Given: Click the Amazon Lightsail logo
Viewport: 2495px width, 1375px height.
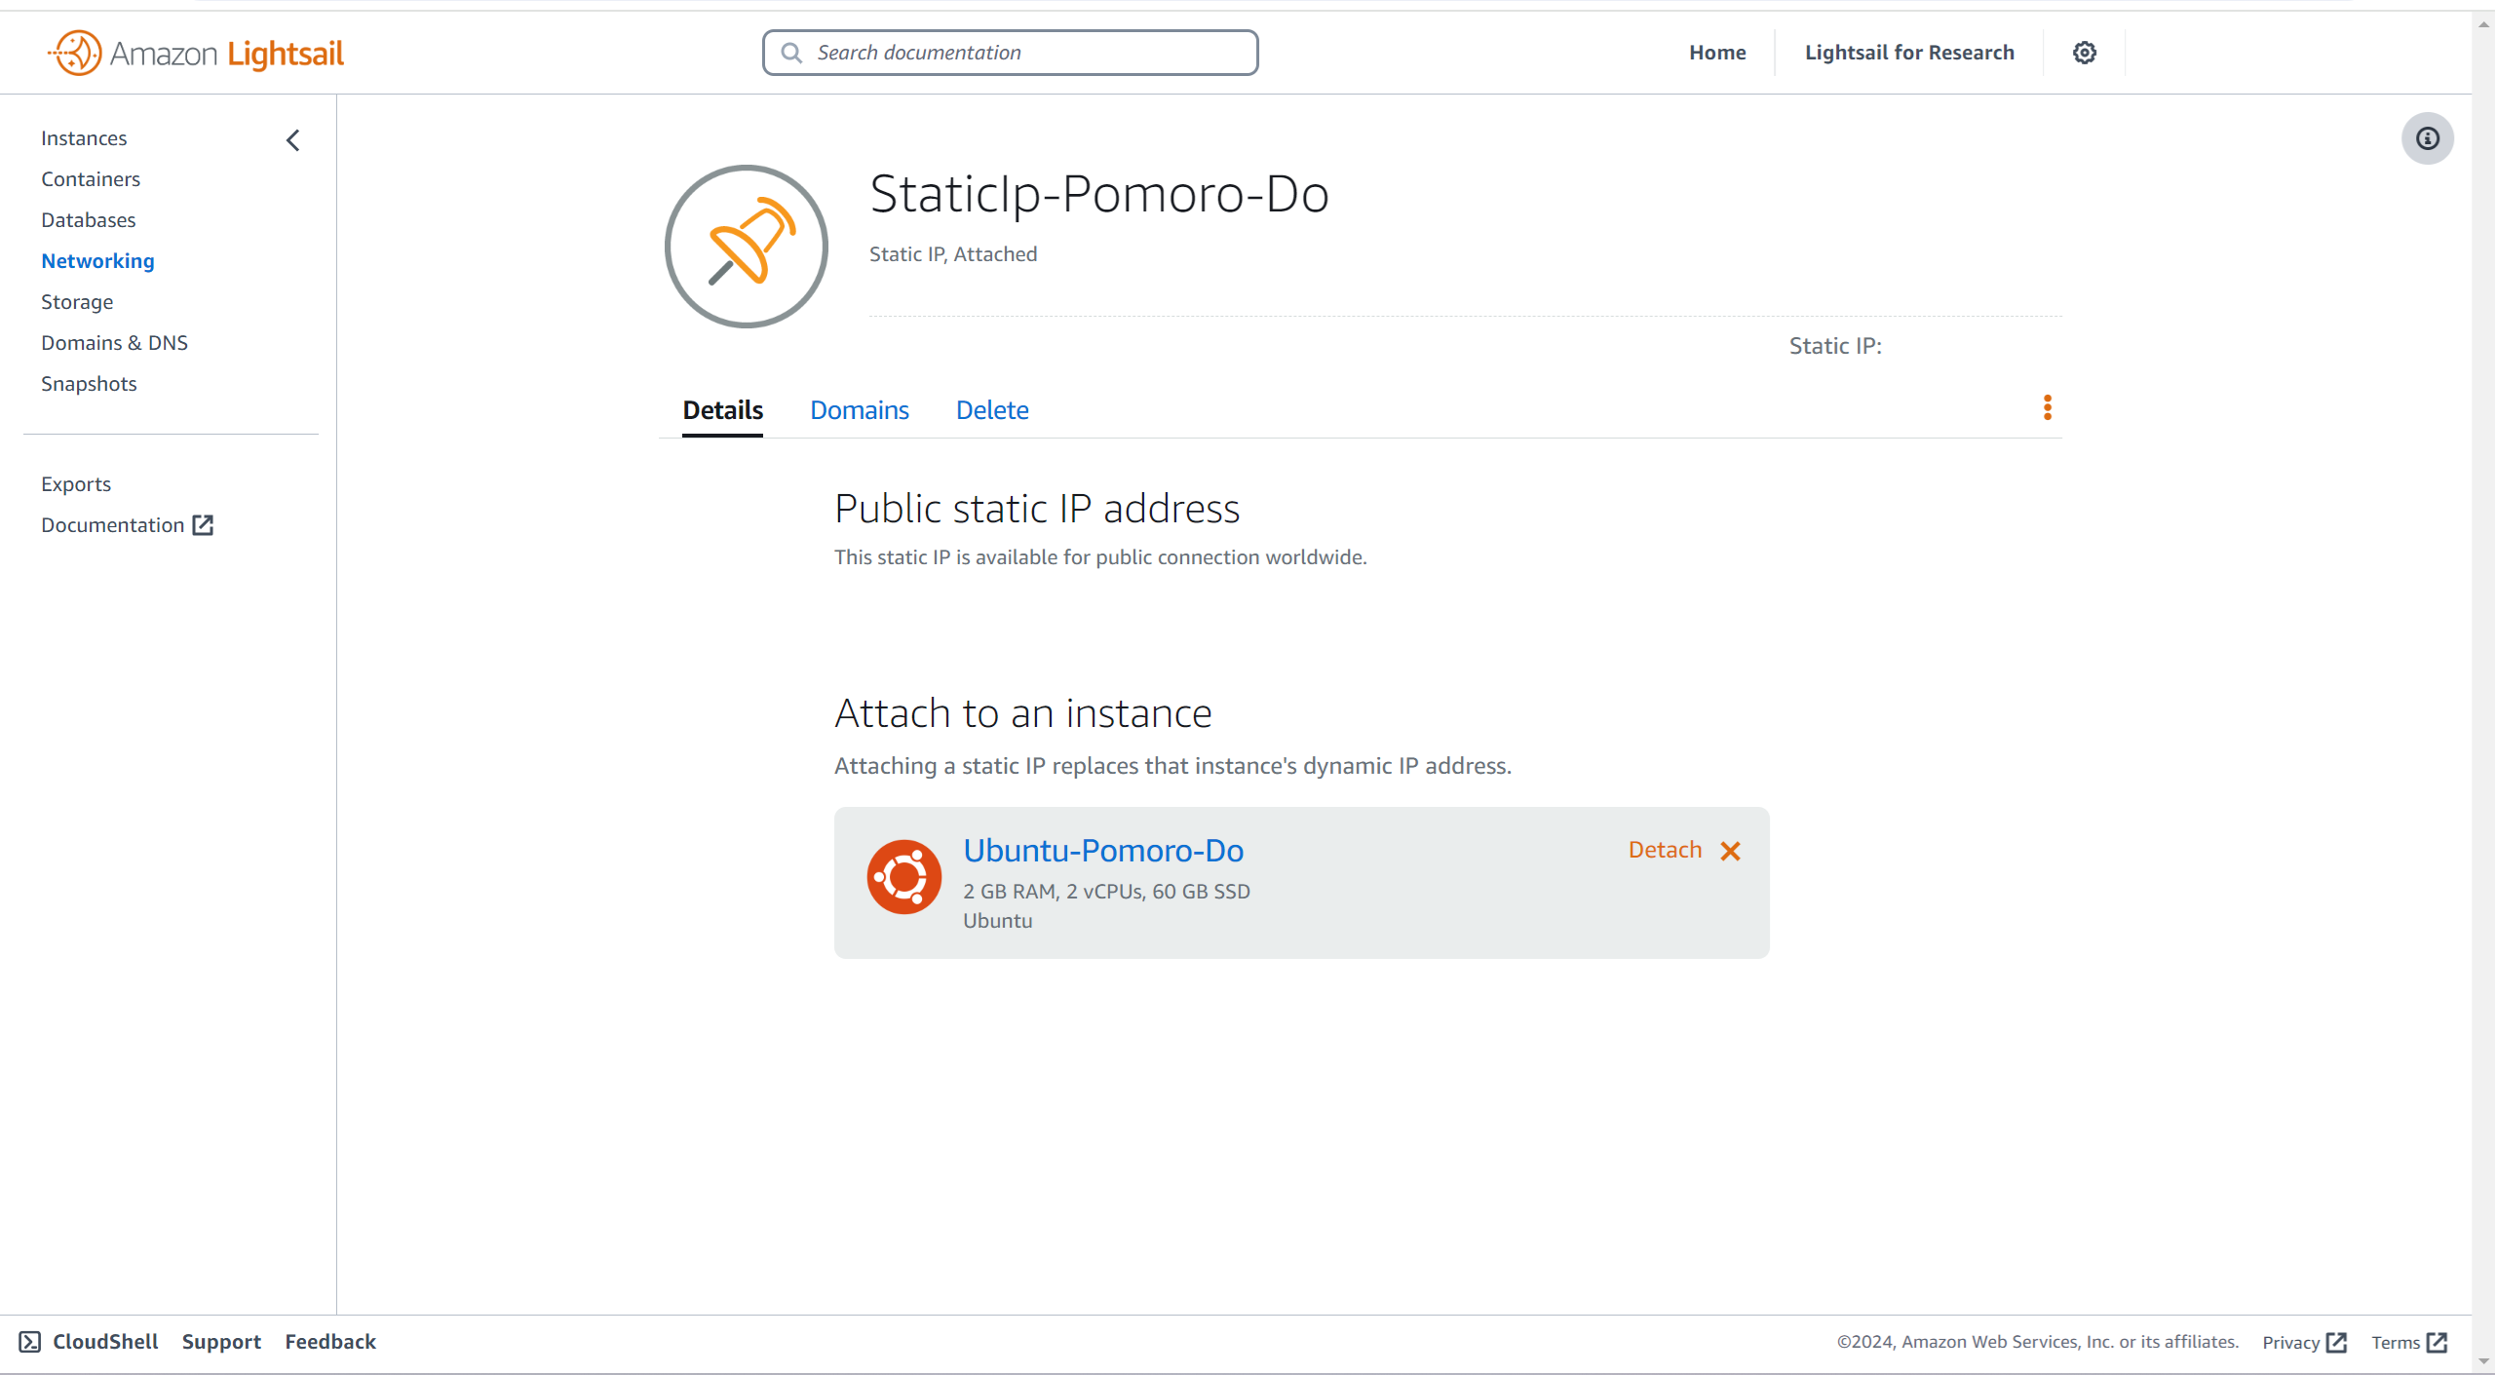Looking at the screenshot, I should click(196, 53).
